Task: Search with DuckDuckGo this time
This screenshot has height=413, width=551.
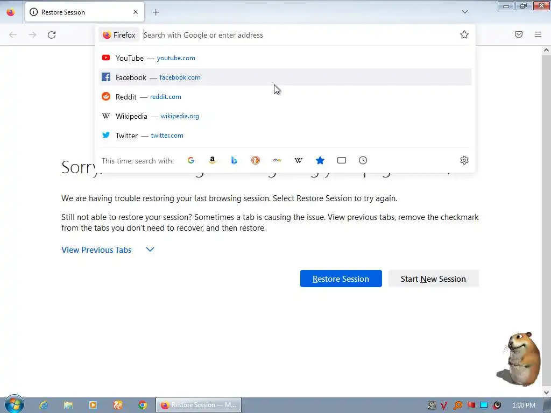Action: tap(256, 160)
